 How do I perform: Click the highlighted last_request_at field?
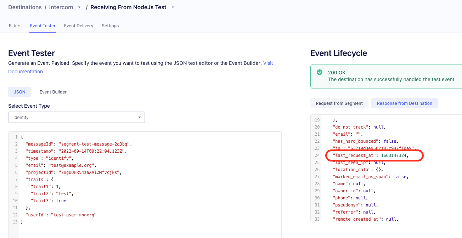pos(374,155)
